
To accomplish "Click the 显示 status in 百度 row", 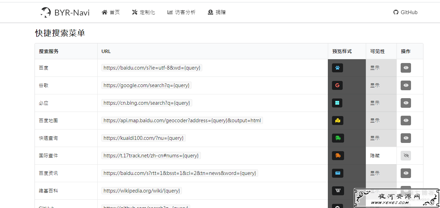I will [x=375, y=68].
